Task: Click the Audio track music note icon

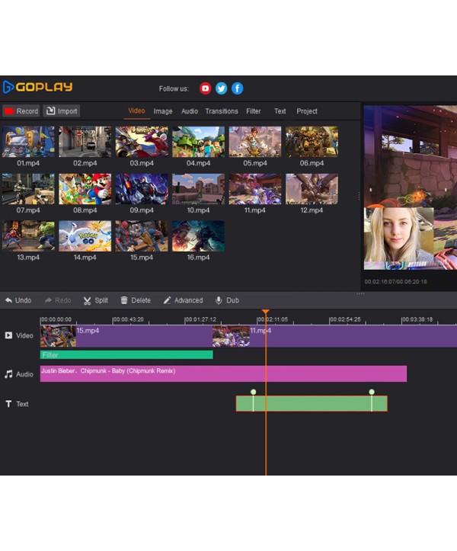Action: coord(9,374)
